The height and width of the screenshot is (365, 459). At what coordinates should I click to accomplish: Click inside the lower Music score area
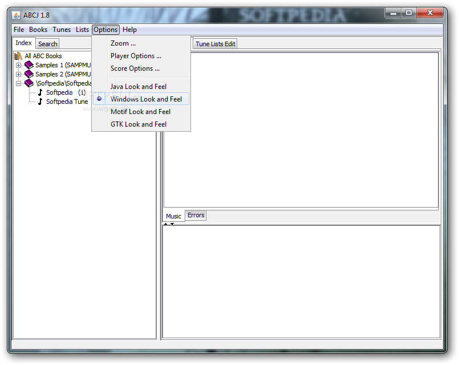click(x=301, y=282)
